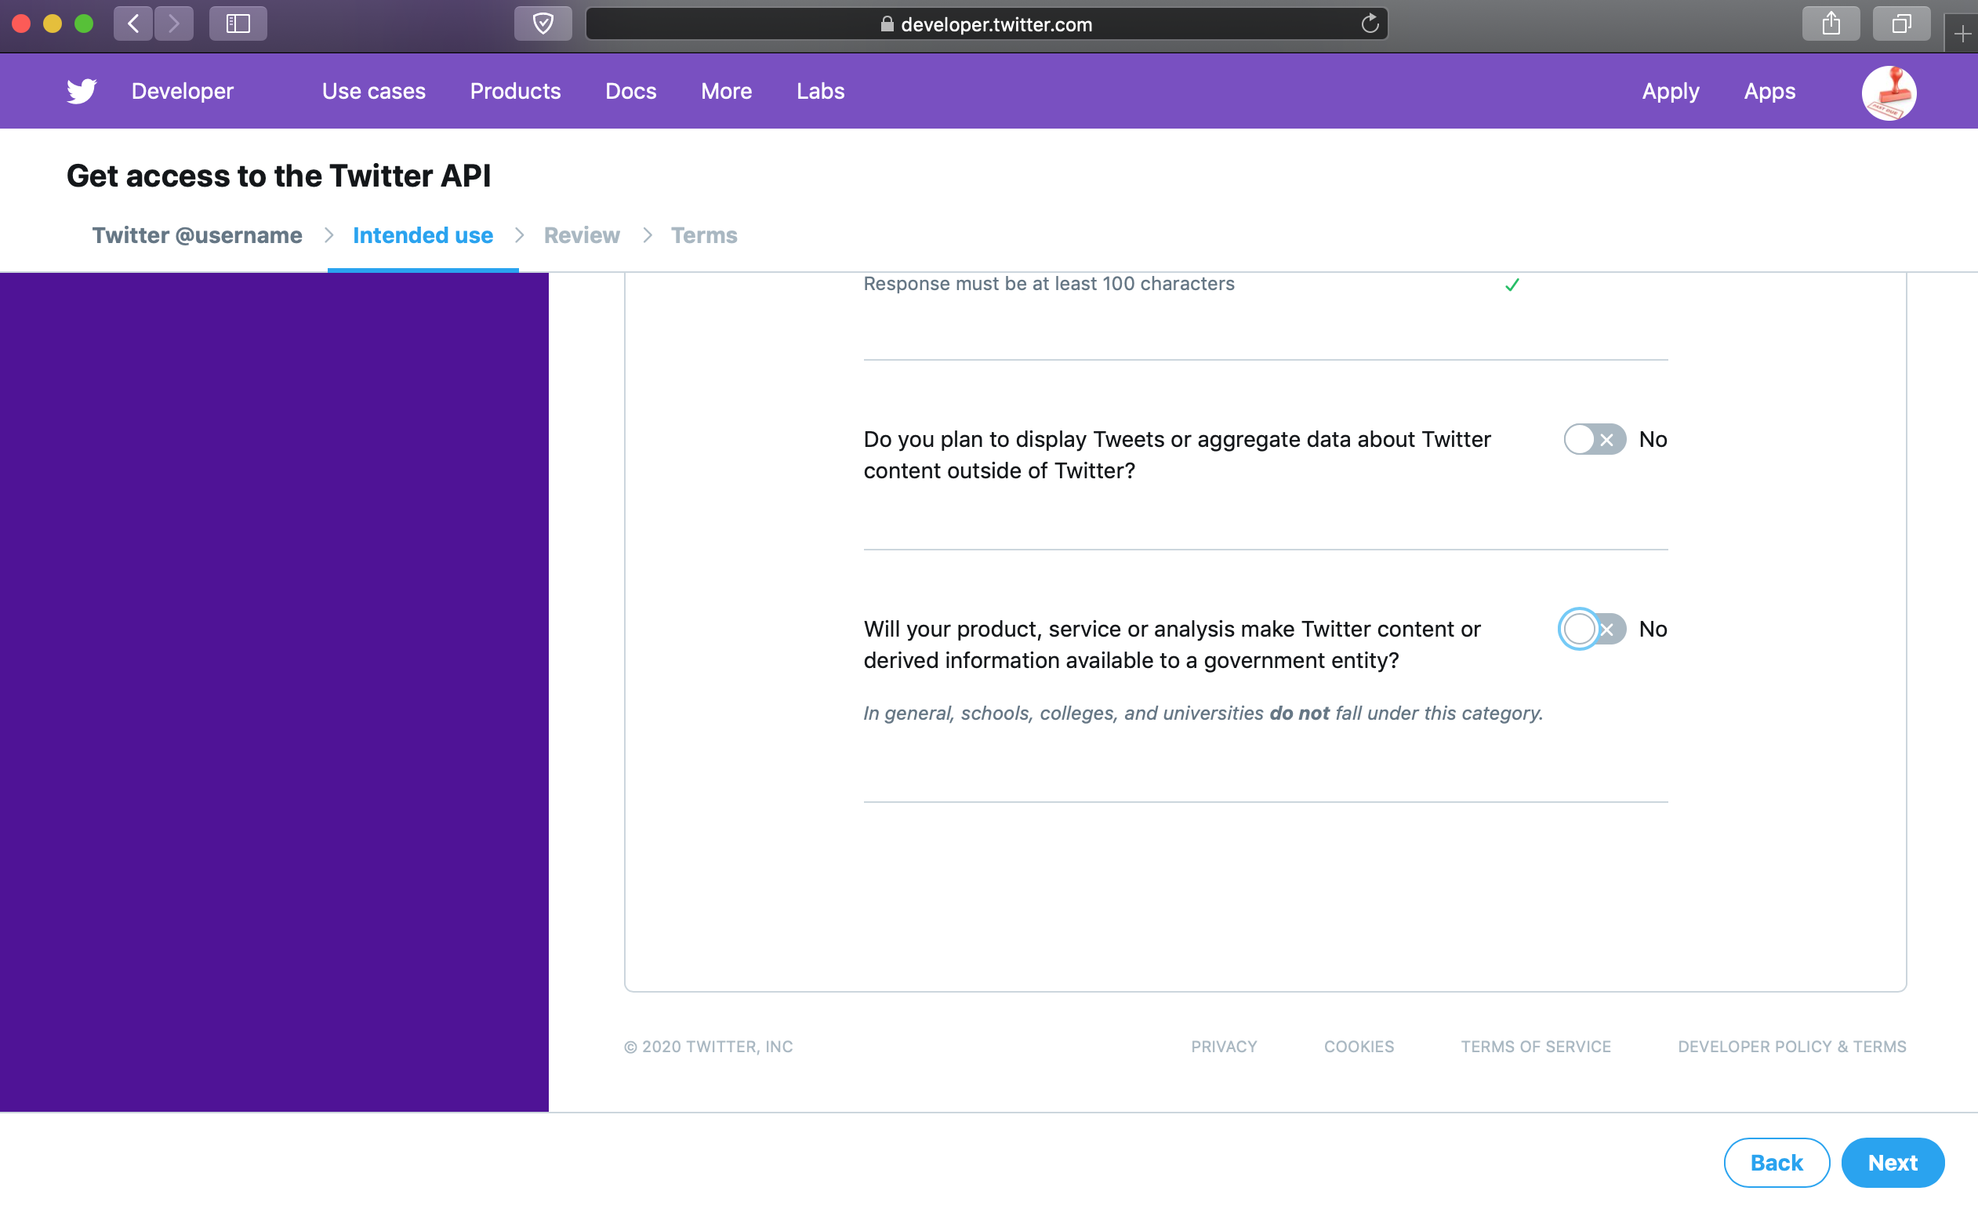Open the Cookies footer link

(1359, 1046)
